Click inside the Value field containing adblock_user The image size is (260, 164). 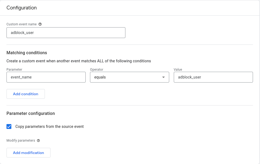tap(213, 77)
